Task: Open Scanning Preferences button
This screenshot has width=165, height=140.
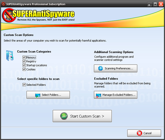Action: (115, 68)
